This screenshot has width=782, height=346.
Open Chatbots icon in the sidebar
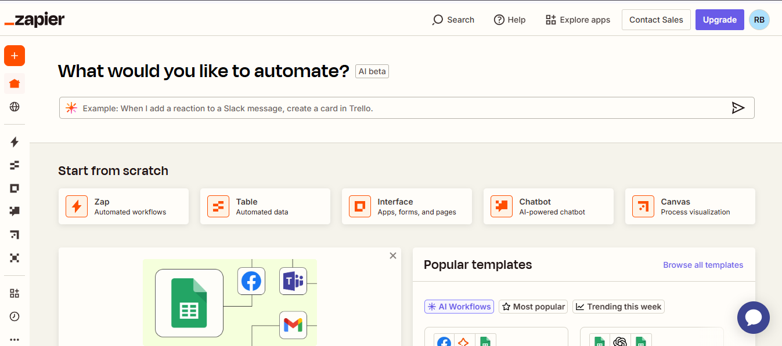coord(15,212)
